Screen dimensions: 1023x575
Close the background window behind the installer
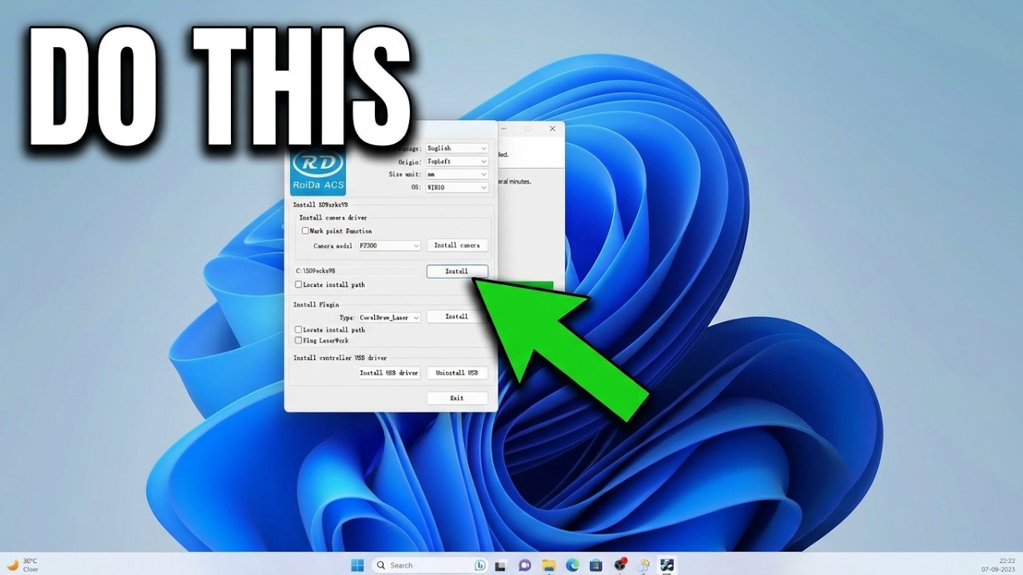552,129
